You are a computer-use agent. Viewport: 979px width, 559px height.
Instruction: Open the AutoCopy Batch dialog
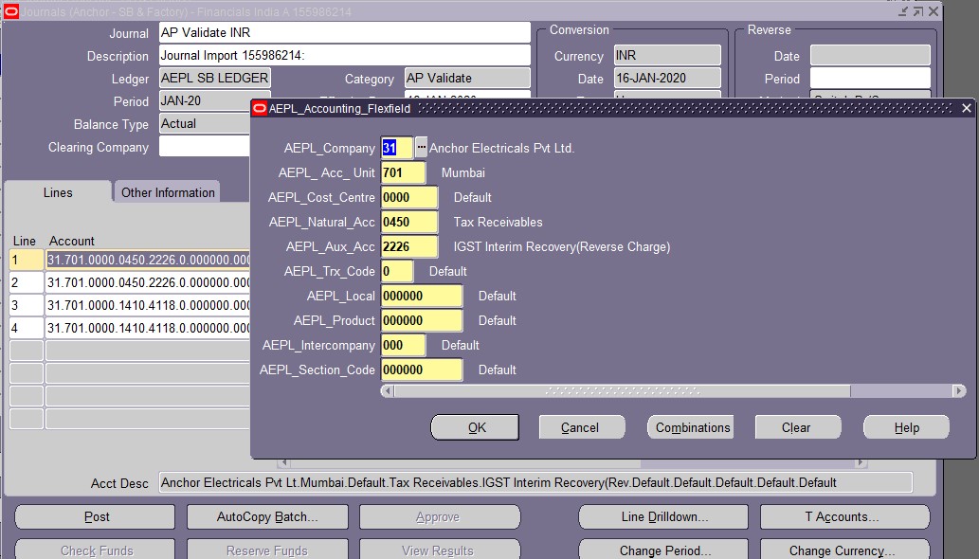coord(266,516)
